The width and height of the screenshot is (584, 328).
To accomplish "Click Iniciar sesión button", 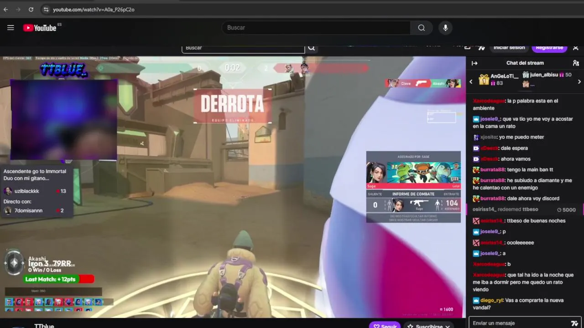I will click(x=509, y=47).
